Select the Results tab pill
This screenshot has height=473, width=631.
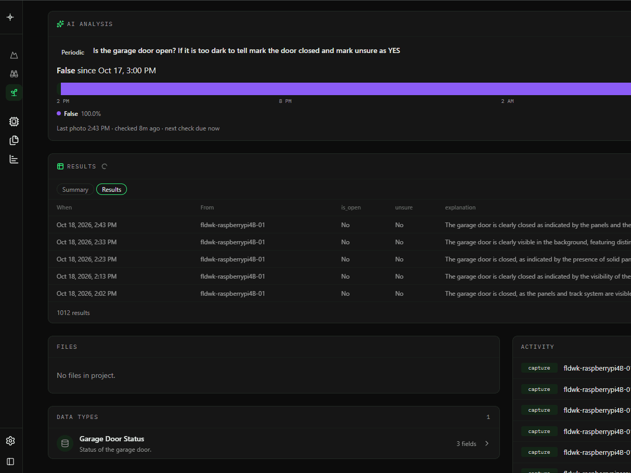(111, 190)
